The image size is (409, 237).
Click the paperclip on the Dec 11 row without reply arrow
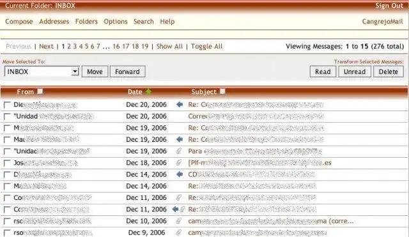(x=179, y=197)
